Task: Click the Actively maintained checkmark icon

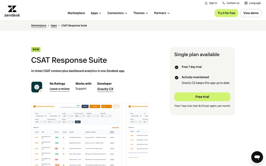Action: [177, 78]
